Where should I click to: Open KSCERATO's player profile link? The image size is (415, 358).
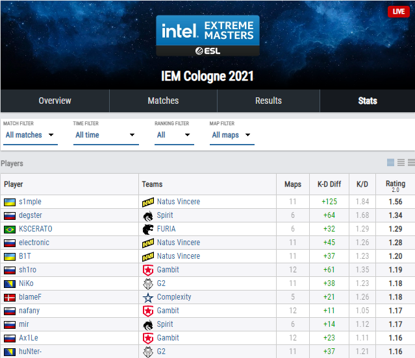(36, 229)
